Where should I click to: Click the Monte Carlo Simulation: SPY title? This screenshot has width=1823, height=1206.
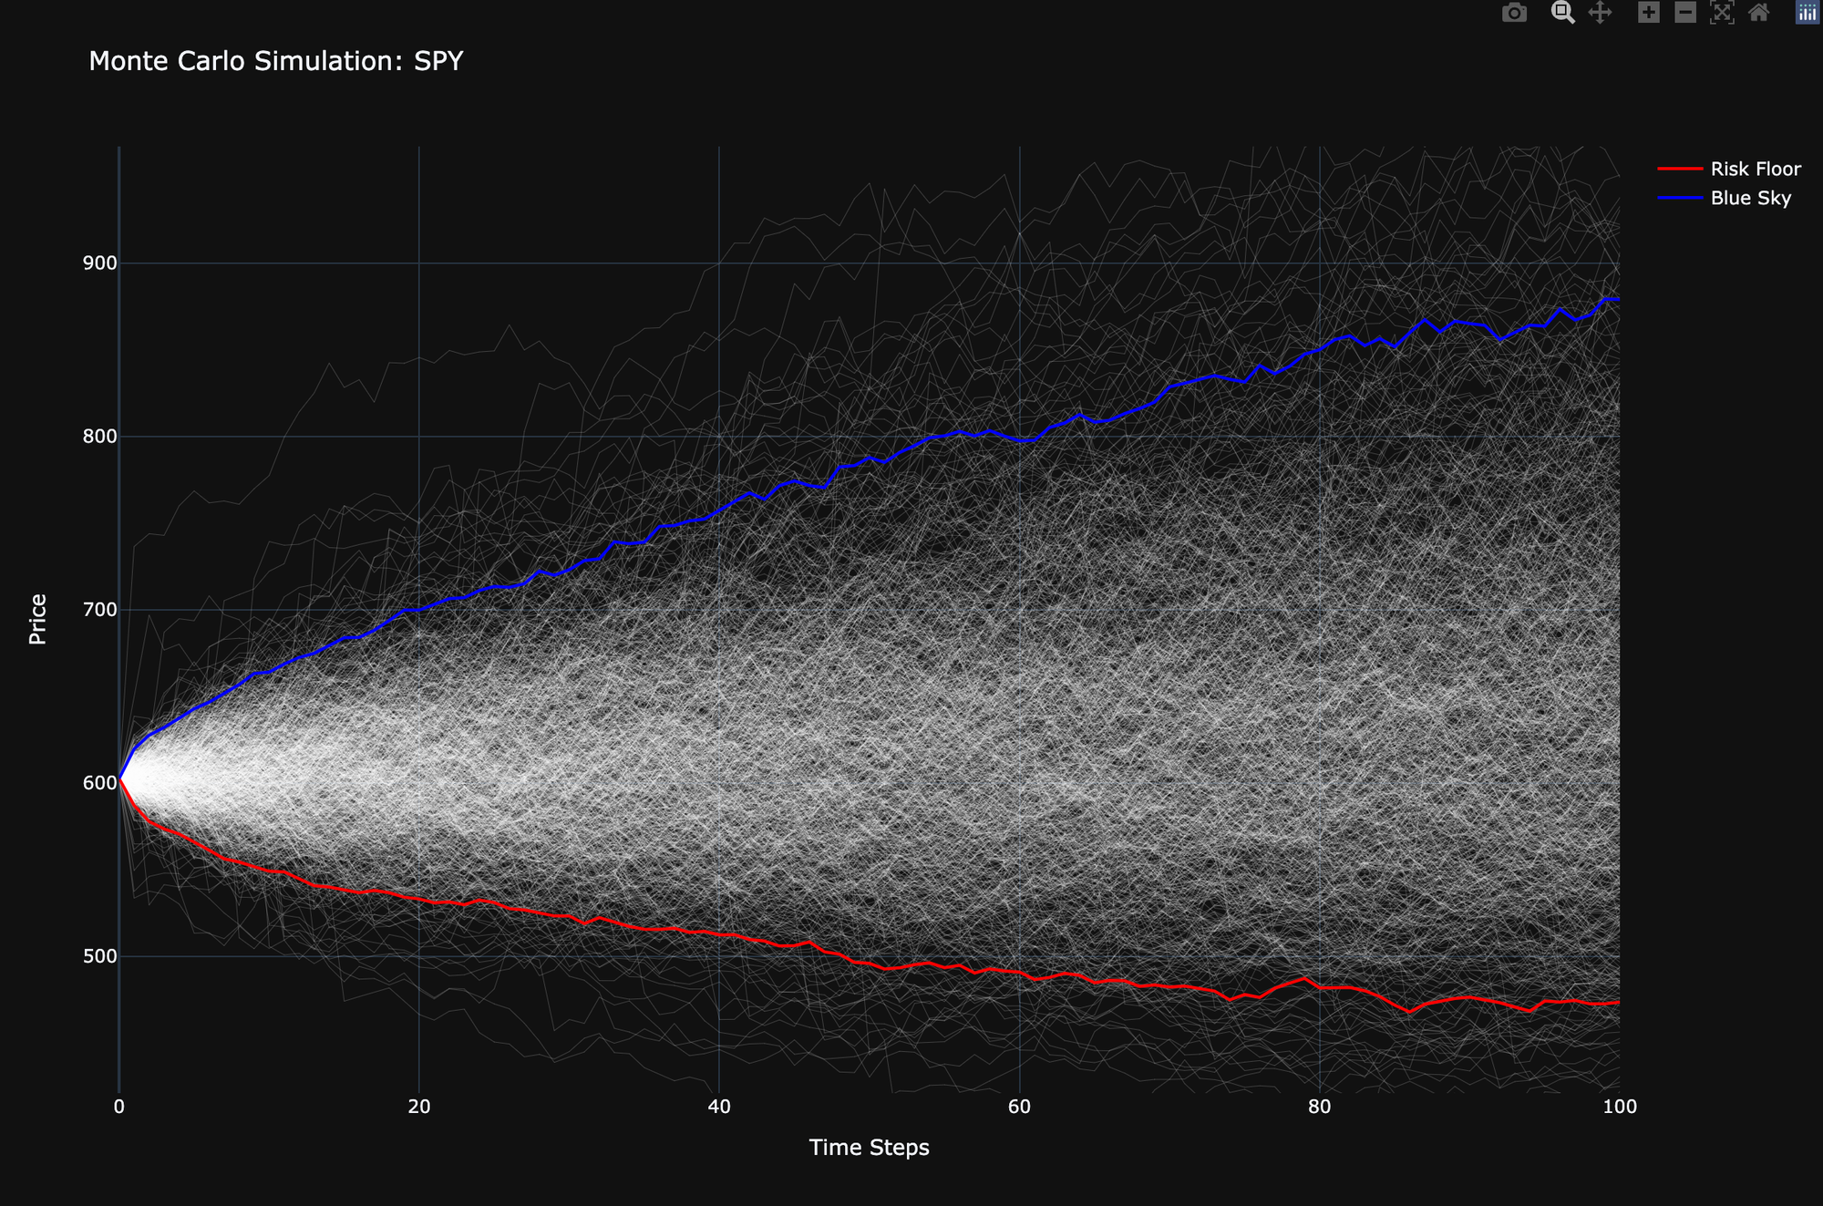tap(276, 61)
